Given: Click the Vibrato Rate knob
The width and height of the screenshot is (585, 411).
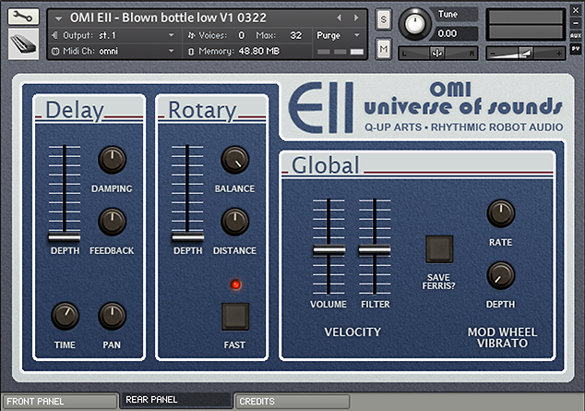Looking at the screenshot, I should coord(501,213).
